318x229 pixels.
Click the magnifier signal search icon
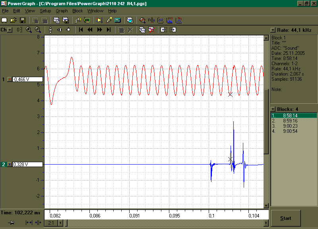142,20
